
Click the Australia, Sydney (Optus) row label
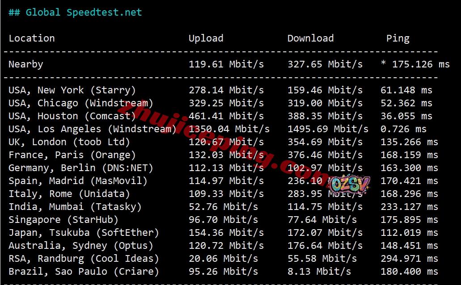coord(81,246)
